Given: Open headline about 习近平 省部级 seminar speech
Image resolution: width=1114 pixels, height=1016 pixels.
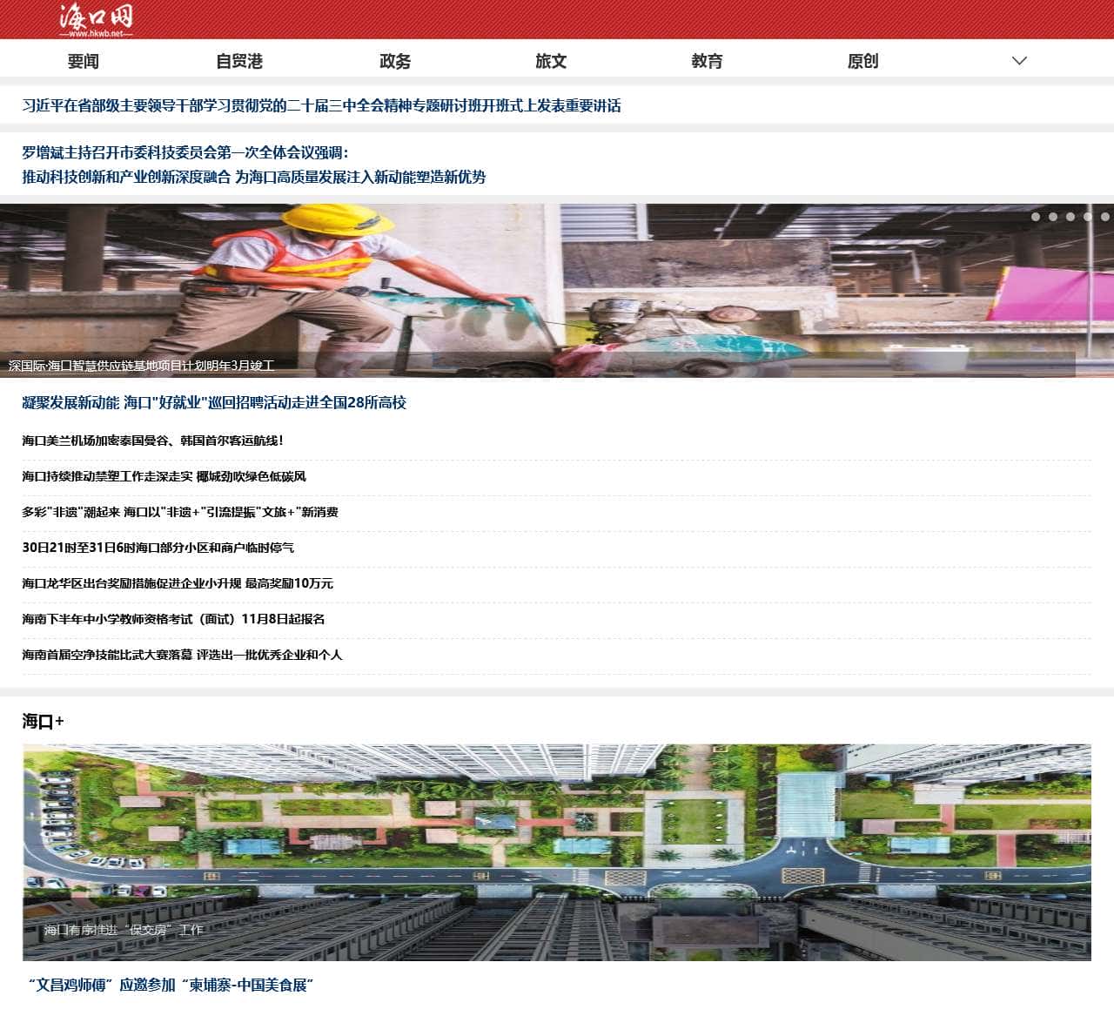Looking at the screenshot, I should [x=321, y=106].
